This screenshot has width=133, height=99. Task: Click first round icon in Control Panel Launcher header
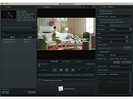point(39,81)
